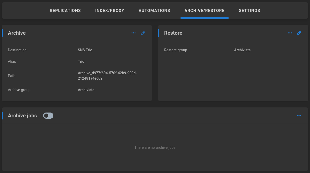Screen dimensions: 310x173
Task: Click the 'Archive' panel heading
Action: coord(17,33)
